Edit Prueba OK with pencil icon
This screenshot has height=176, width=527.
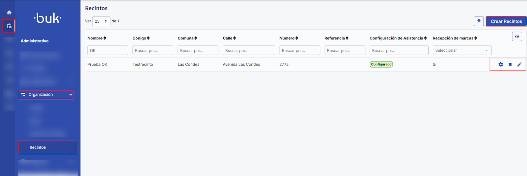[x=519, y=64]
